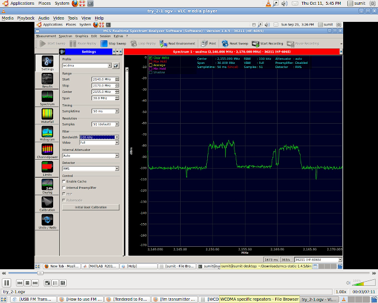Click the Loop Replay toolbar icon
This screenshot has height=303, width=378.
(133, 43)
